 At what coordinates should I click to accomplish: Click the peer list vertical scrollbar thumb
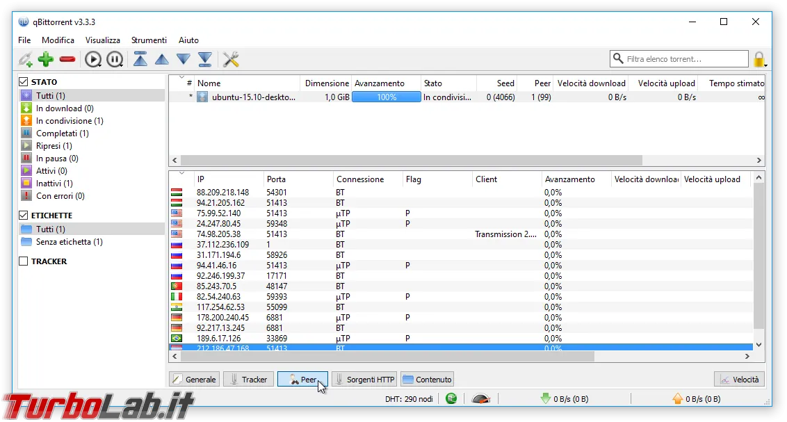point(759,257)
